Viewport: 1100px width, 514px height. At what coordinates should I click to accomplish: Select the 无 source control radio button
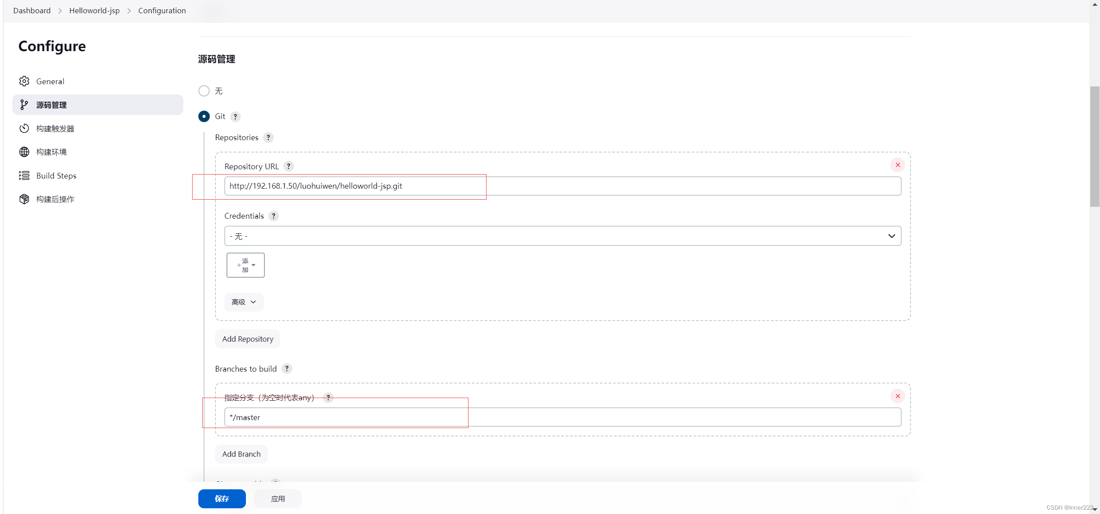[204, 91]
